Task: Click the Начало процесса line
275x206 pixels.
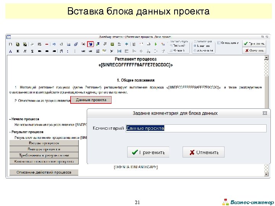Action: point(24,119)
